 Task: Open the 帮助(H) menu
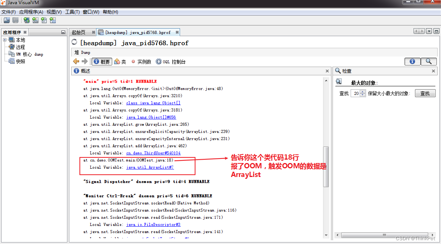coord(110,12)
